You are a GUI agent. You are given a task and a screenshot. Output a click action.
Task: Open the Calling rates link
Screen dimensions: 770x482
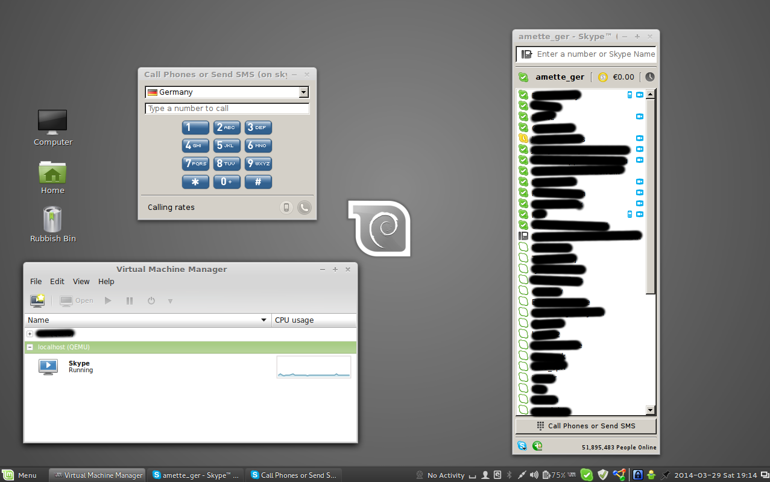pyautogui.click(x=171, y=208)
